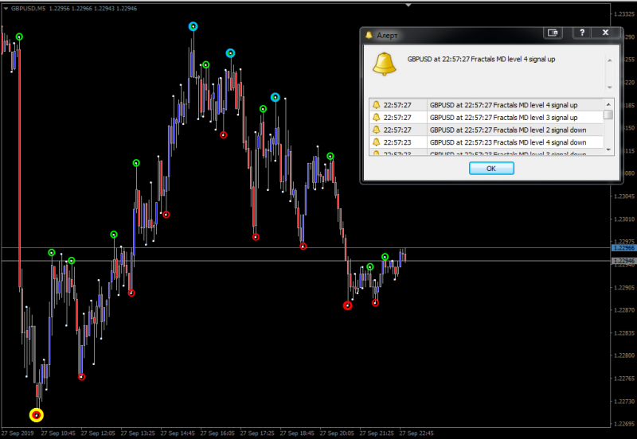
Task: Click the "27 Sep 10:45" time axis label
Action: click(x=58, y=433)
